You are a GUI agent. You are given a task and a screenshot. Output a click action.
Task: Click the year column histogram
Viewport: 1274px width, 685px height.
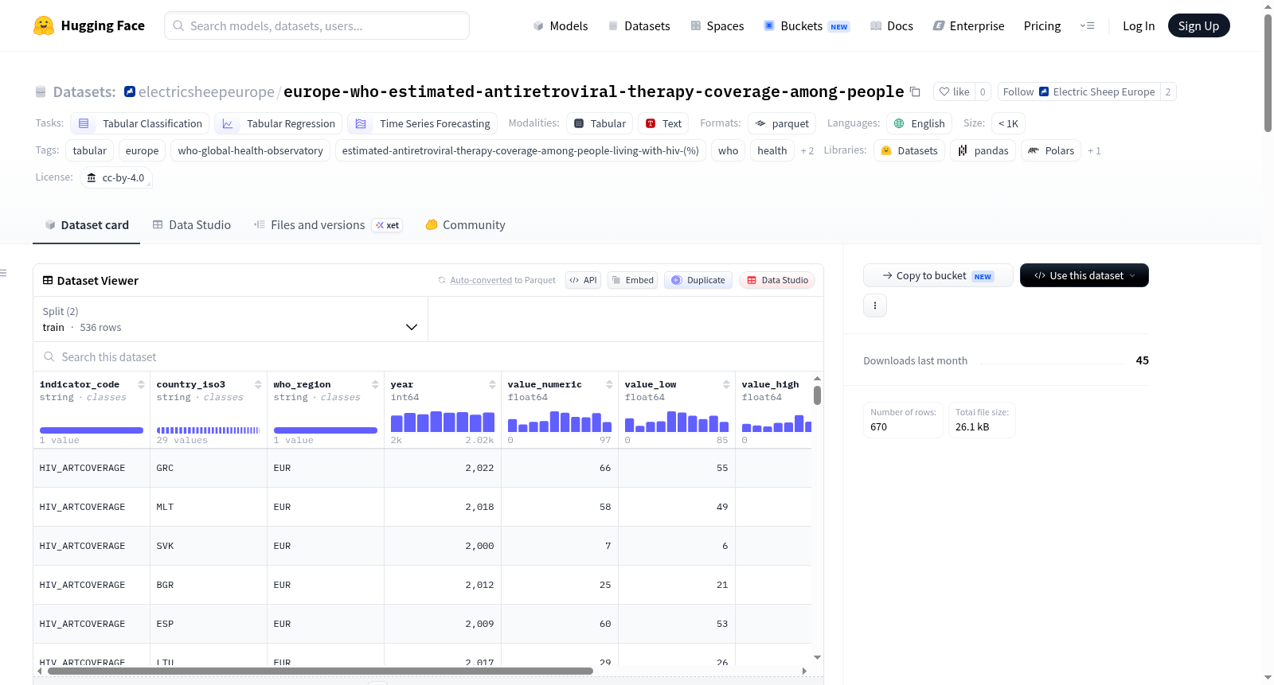click(443, 422)
